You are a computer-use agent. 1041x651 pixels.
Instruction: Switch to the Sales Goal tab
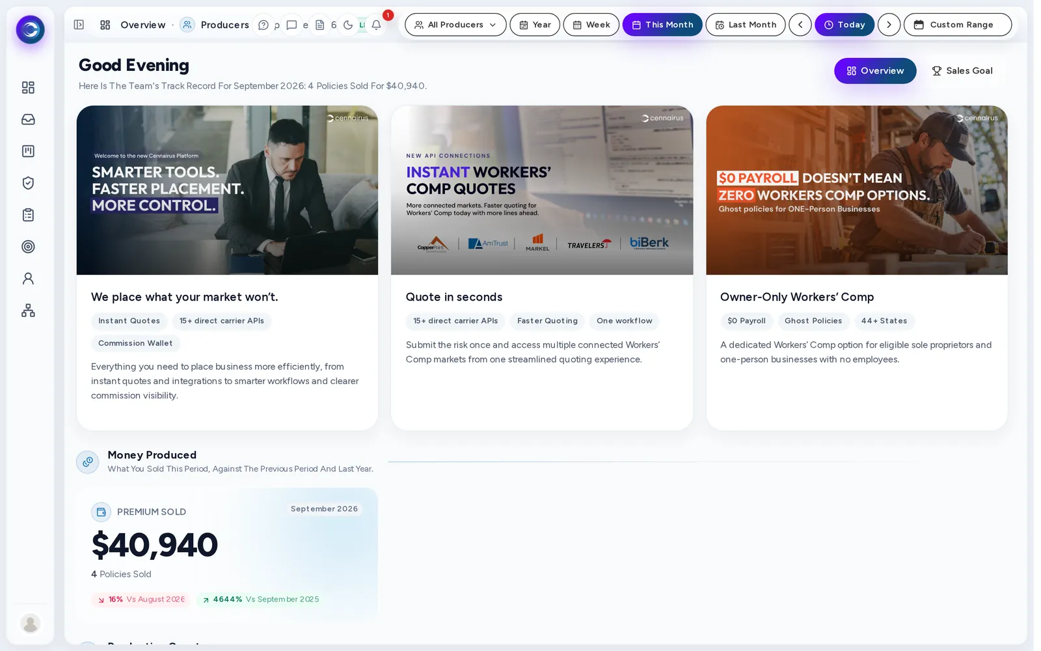[962, 71]
